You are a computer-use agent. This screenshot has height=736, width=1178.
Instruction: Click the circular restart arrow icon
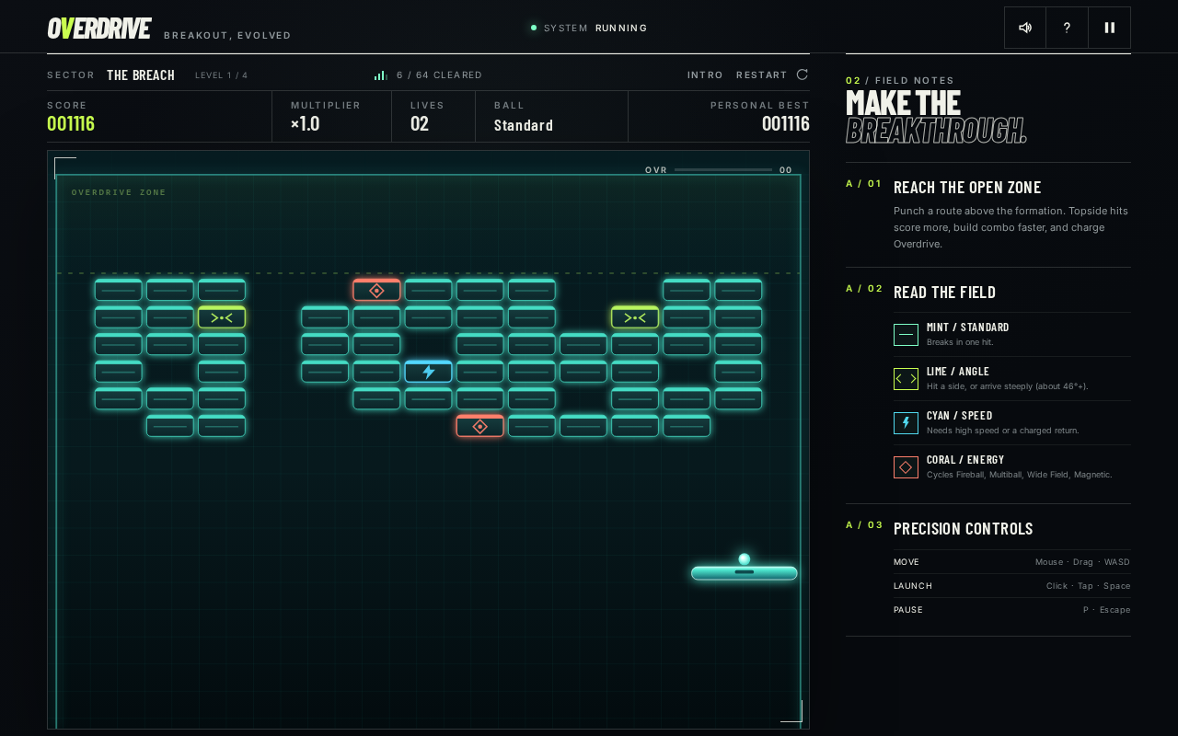coord(803,75)
